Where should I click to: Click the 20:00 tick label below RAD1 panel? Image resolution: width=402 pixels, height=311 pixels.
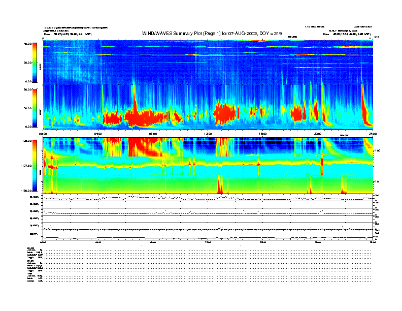tap(318, 134)
